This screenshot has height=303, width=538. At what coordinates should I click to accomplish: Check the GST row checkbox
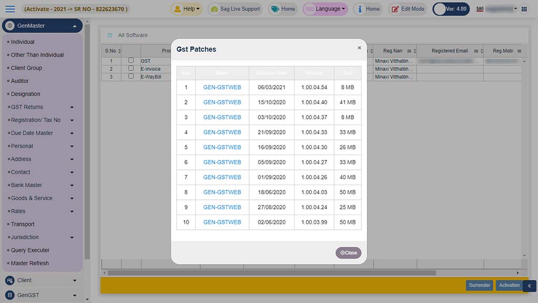(131, 60)
